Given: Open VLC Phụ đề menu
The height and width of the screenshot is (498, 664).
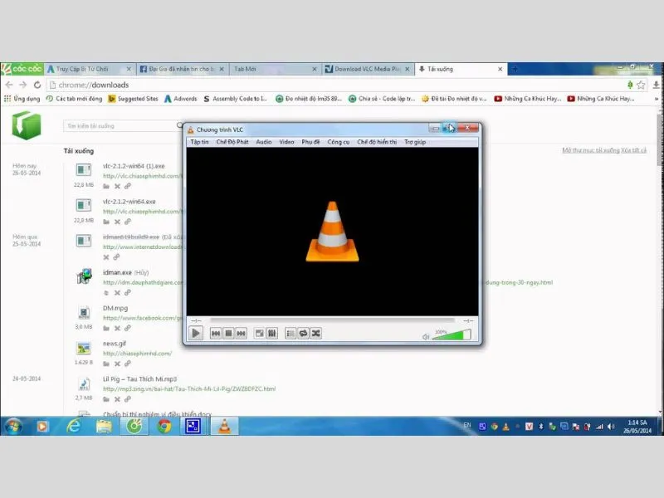Looking at the screenshot, I should pyautogui.click(x=310, y=142).
